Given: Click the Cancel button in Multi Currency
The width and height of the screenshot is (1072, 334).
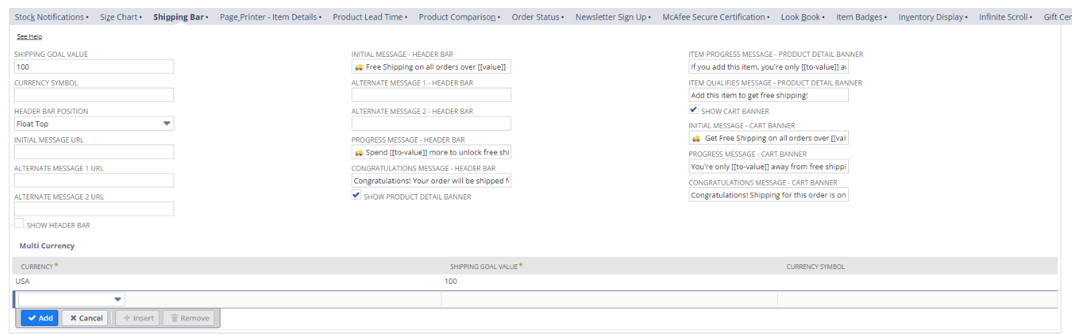Looking at the screenshot, I should coord(86,319).
